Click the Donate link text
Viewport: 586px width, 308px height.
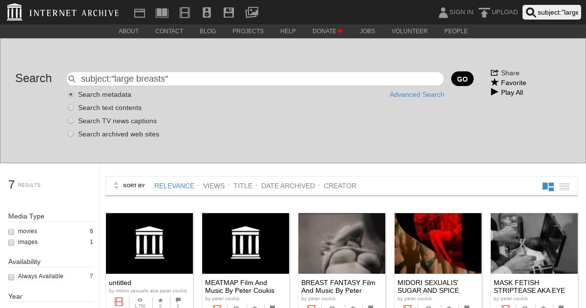point(324,31)
